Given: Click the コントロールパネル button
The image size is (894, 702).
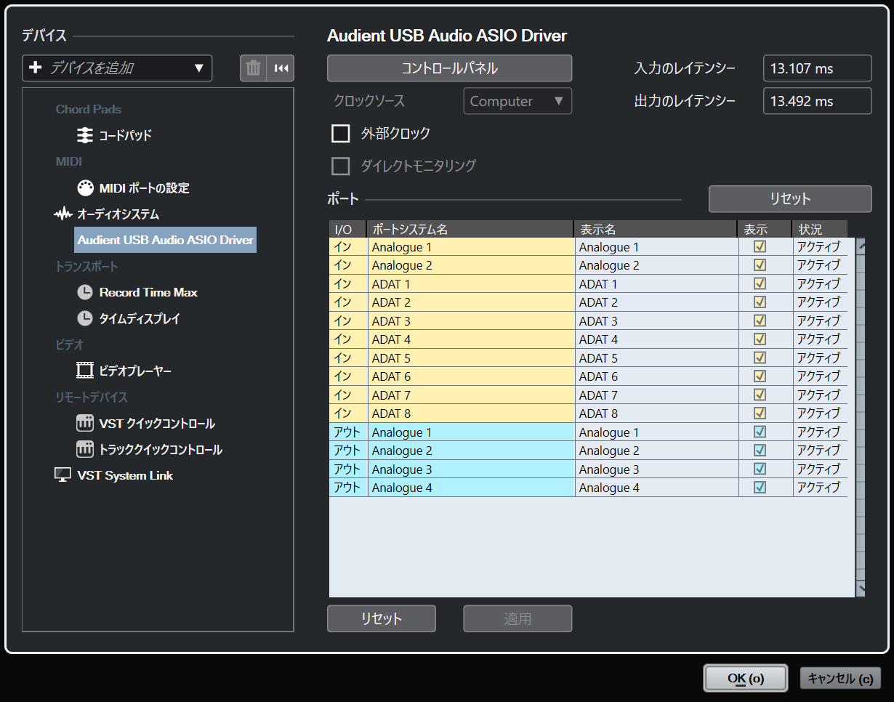Looking at the screenshot, I should click(449, 68).
